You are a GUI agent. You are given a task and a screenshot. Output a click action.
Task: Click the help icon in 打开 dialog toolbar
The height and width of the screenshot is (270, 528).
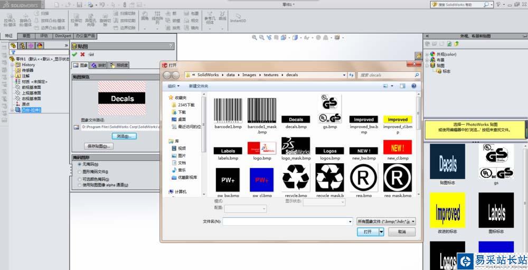click(x=414, y=86)
